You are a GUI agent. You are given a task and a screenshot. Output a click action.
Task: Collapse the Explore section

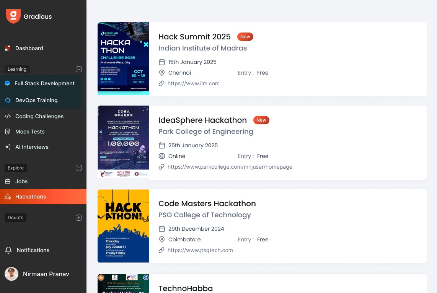[x=79, y=168]
